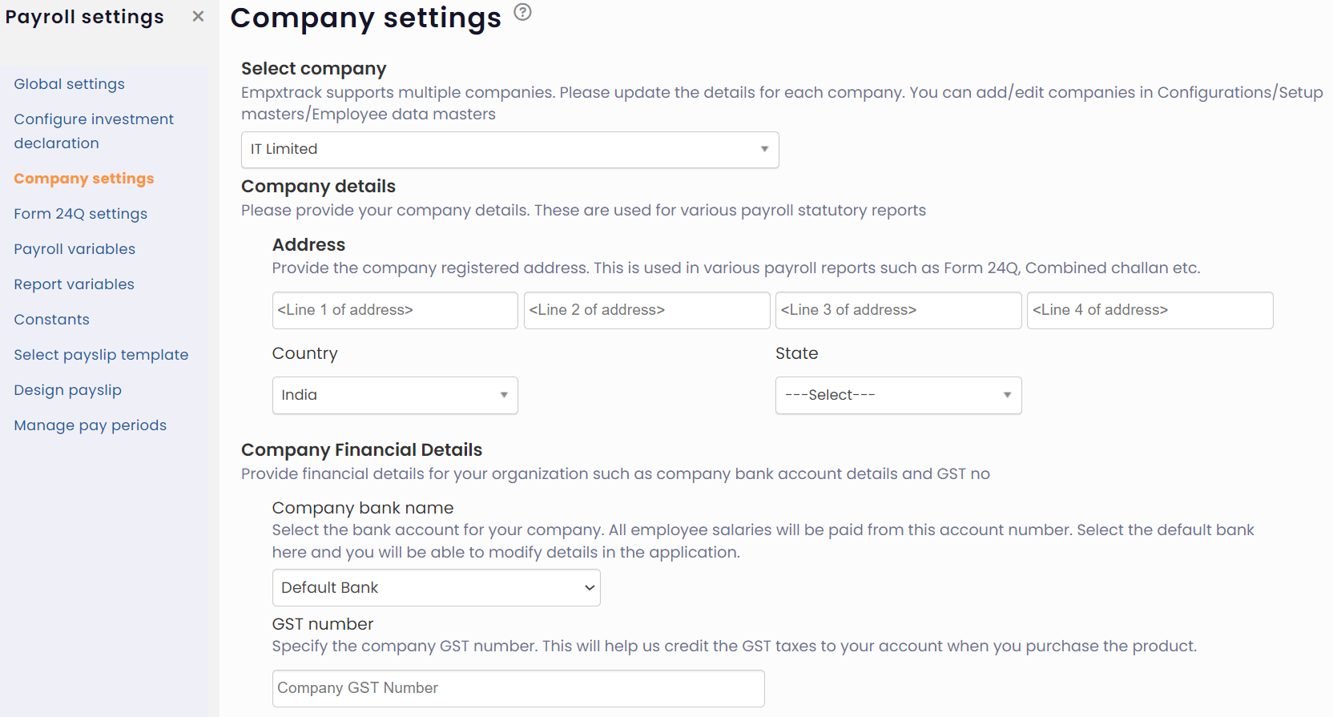Open the State selection dropdown
This screenshot has height=717, width=1333.
pyautogui.click(x=897, y=395)
